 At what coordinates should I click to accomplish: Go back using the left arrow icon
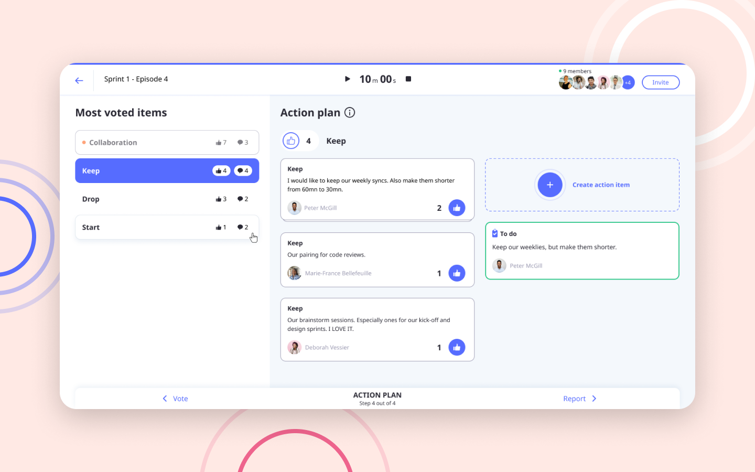click(x=79, y=80)
